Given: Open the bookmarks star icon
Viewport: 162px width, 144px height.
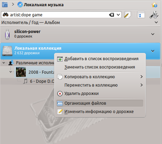Looking at the screenshot, I should (x=154, y=5).
